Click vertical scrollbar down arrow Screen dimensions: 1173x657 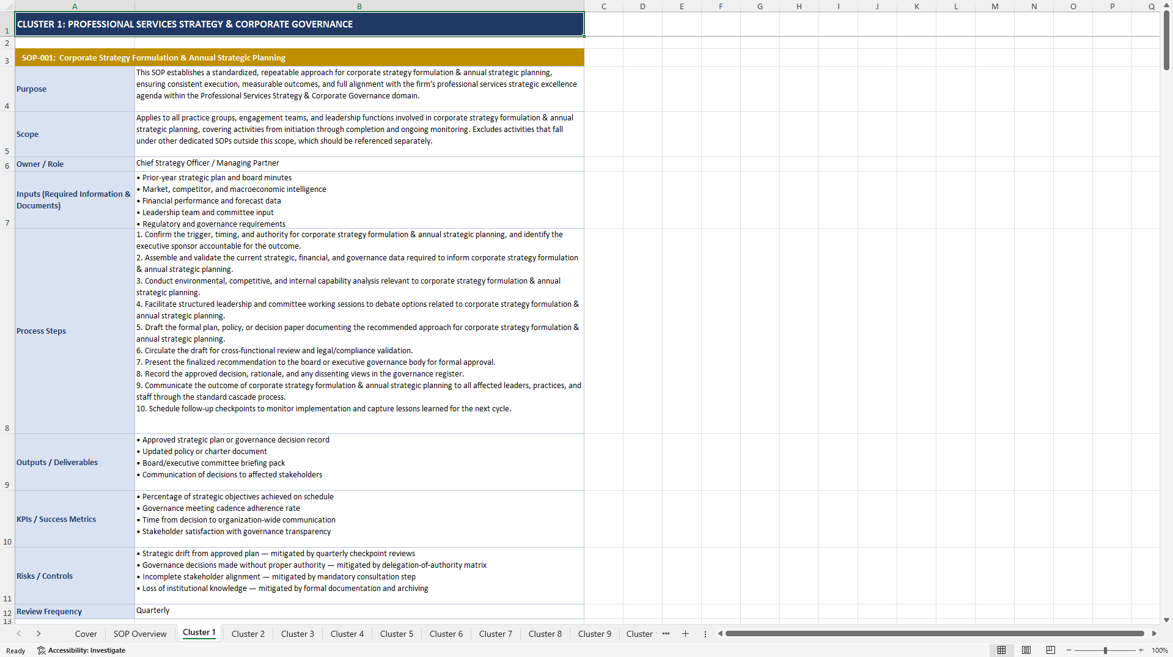coord(1166,620)
